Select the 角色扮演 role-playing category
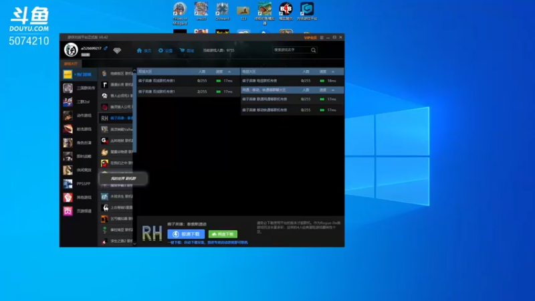The height and width of the screenshot is (301, 535). (x=78, y=142)
